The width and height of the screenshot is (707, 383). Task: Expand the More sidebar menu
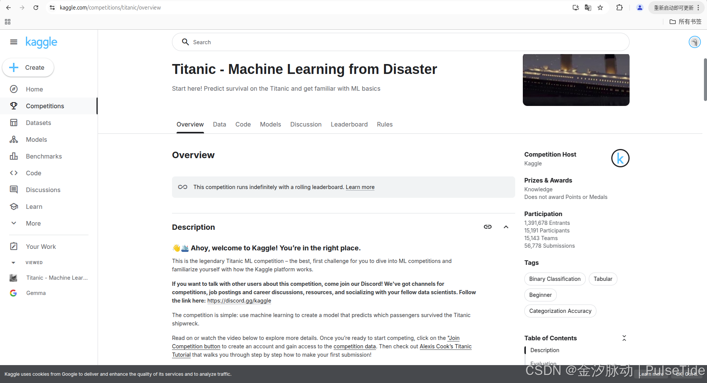[x=49, y=223]
